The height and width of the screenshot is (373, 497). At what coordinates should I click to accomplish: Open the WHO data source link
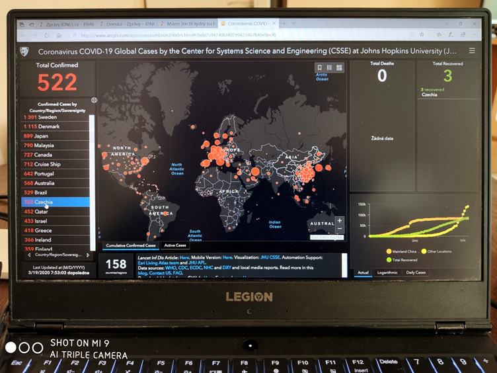click(x=171, y=268)
